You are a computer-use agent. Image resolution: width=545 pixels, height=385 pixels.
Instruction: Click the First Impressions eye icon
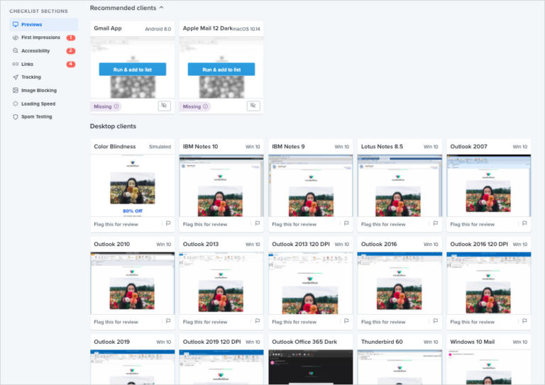[16, 38]
